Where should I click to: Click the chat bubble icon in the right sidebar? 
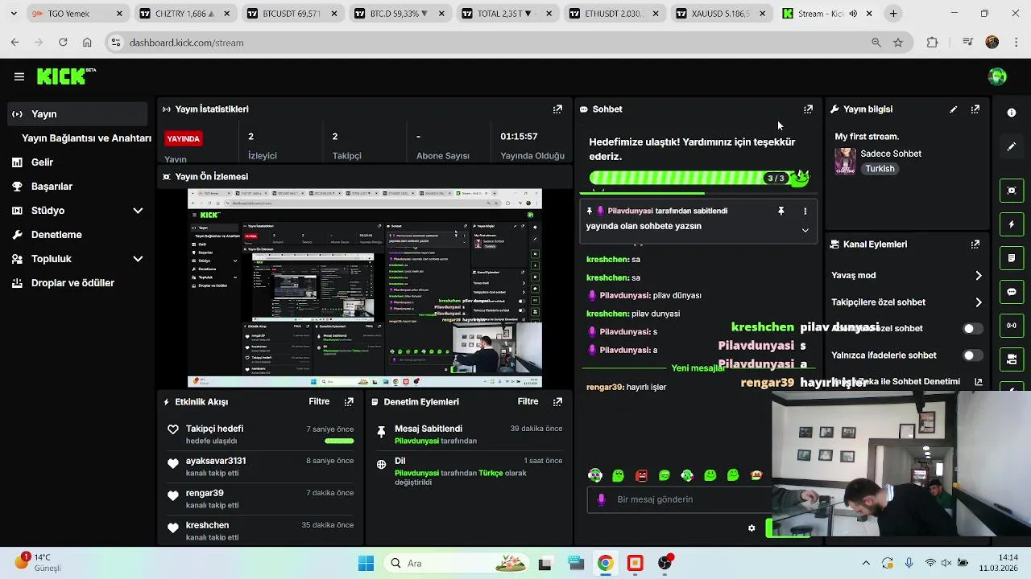tap(1012, 292)
